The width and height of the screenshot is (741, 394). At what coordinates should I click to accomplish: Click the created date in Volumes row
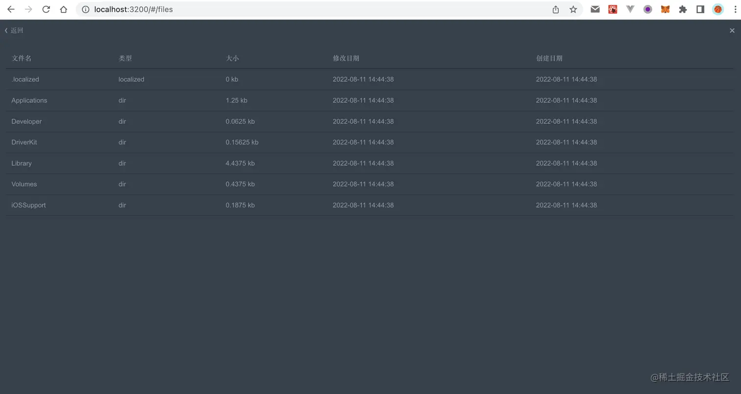(567, 184)
